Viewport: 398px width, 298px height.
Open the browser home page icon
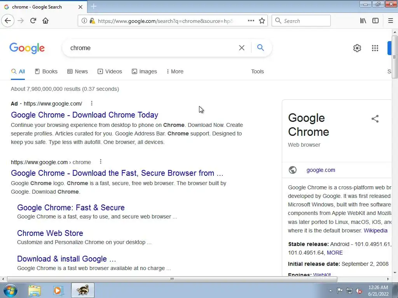coord(45,21)
